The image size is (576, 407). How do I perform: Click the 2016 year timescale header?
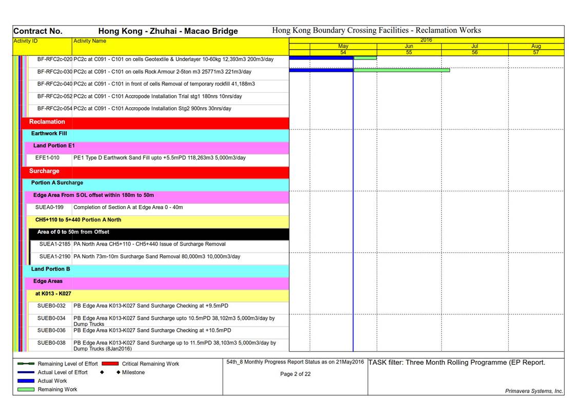pos(427,40)
